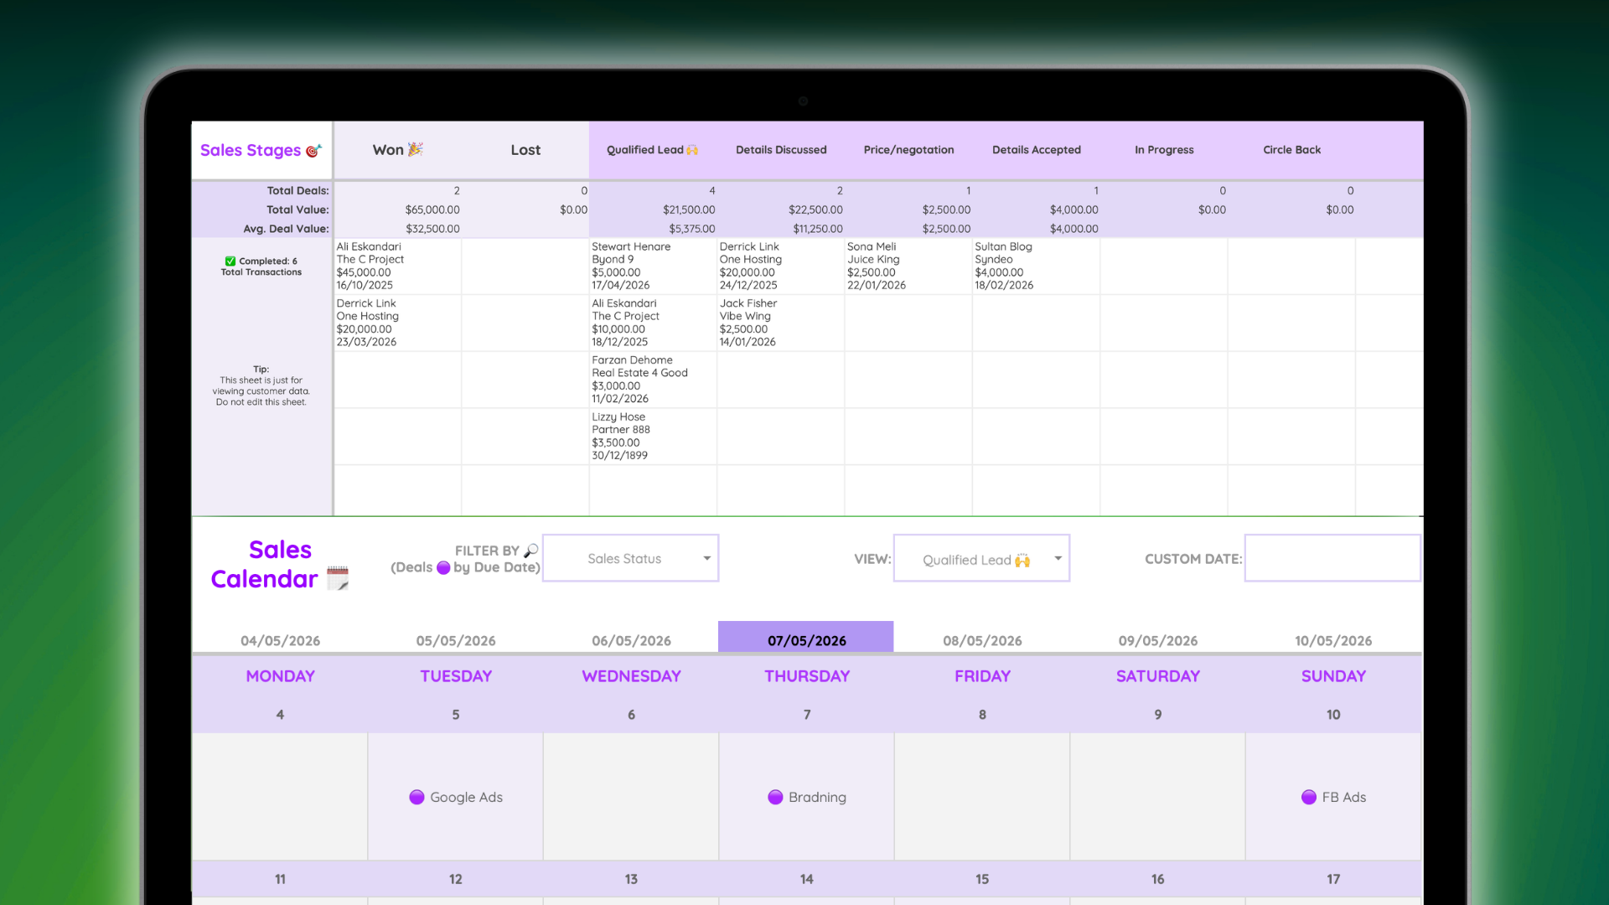Click the party popper icon next to Won
The image size is (1609, 905).
pyautogui.click(x=416, y=149)
